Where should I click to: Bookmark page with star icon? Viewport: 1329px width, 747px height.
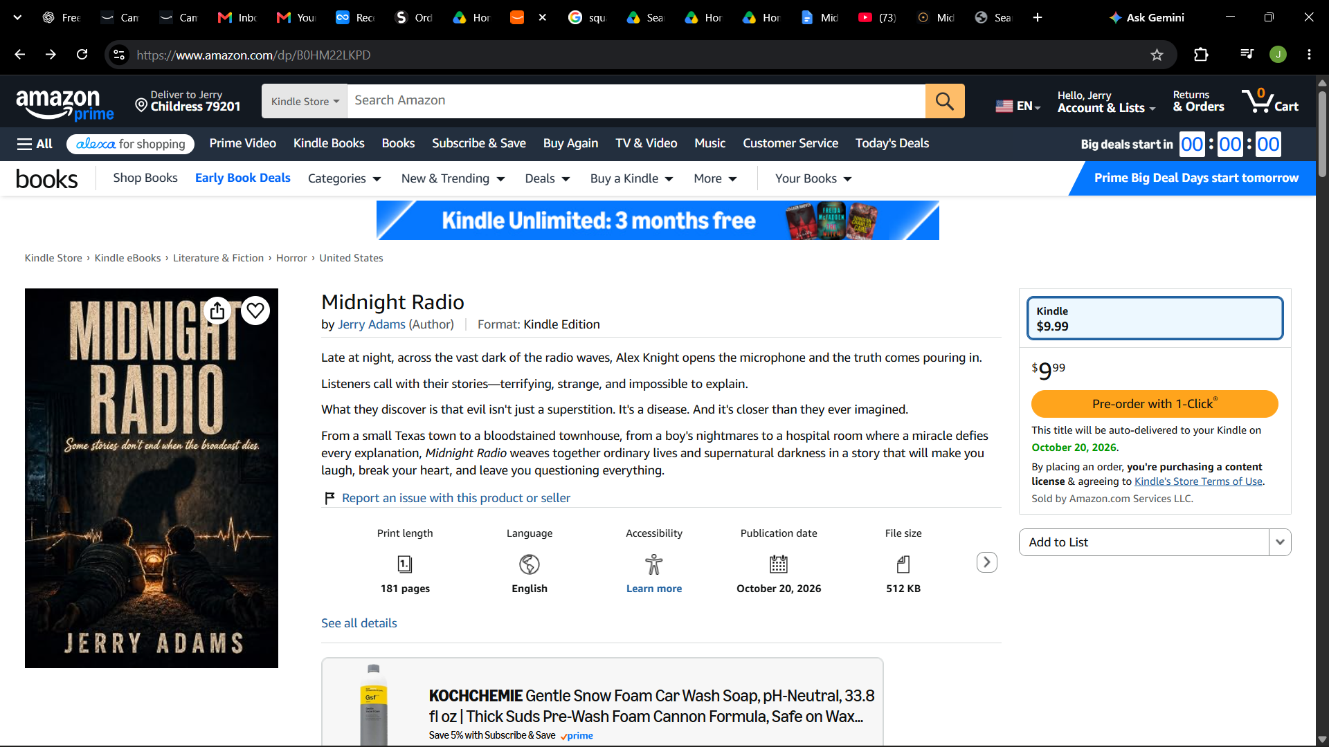point(1157,55)
